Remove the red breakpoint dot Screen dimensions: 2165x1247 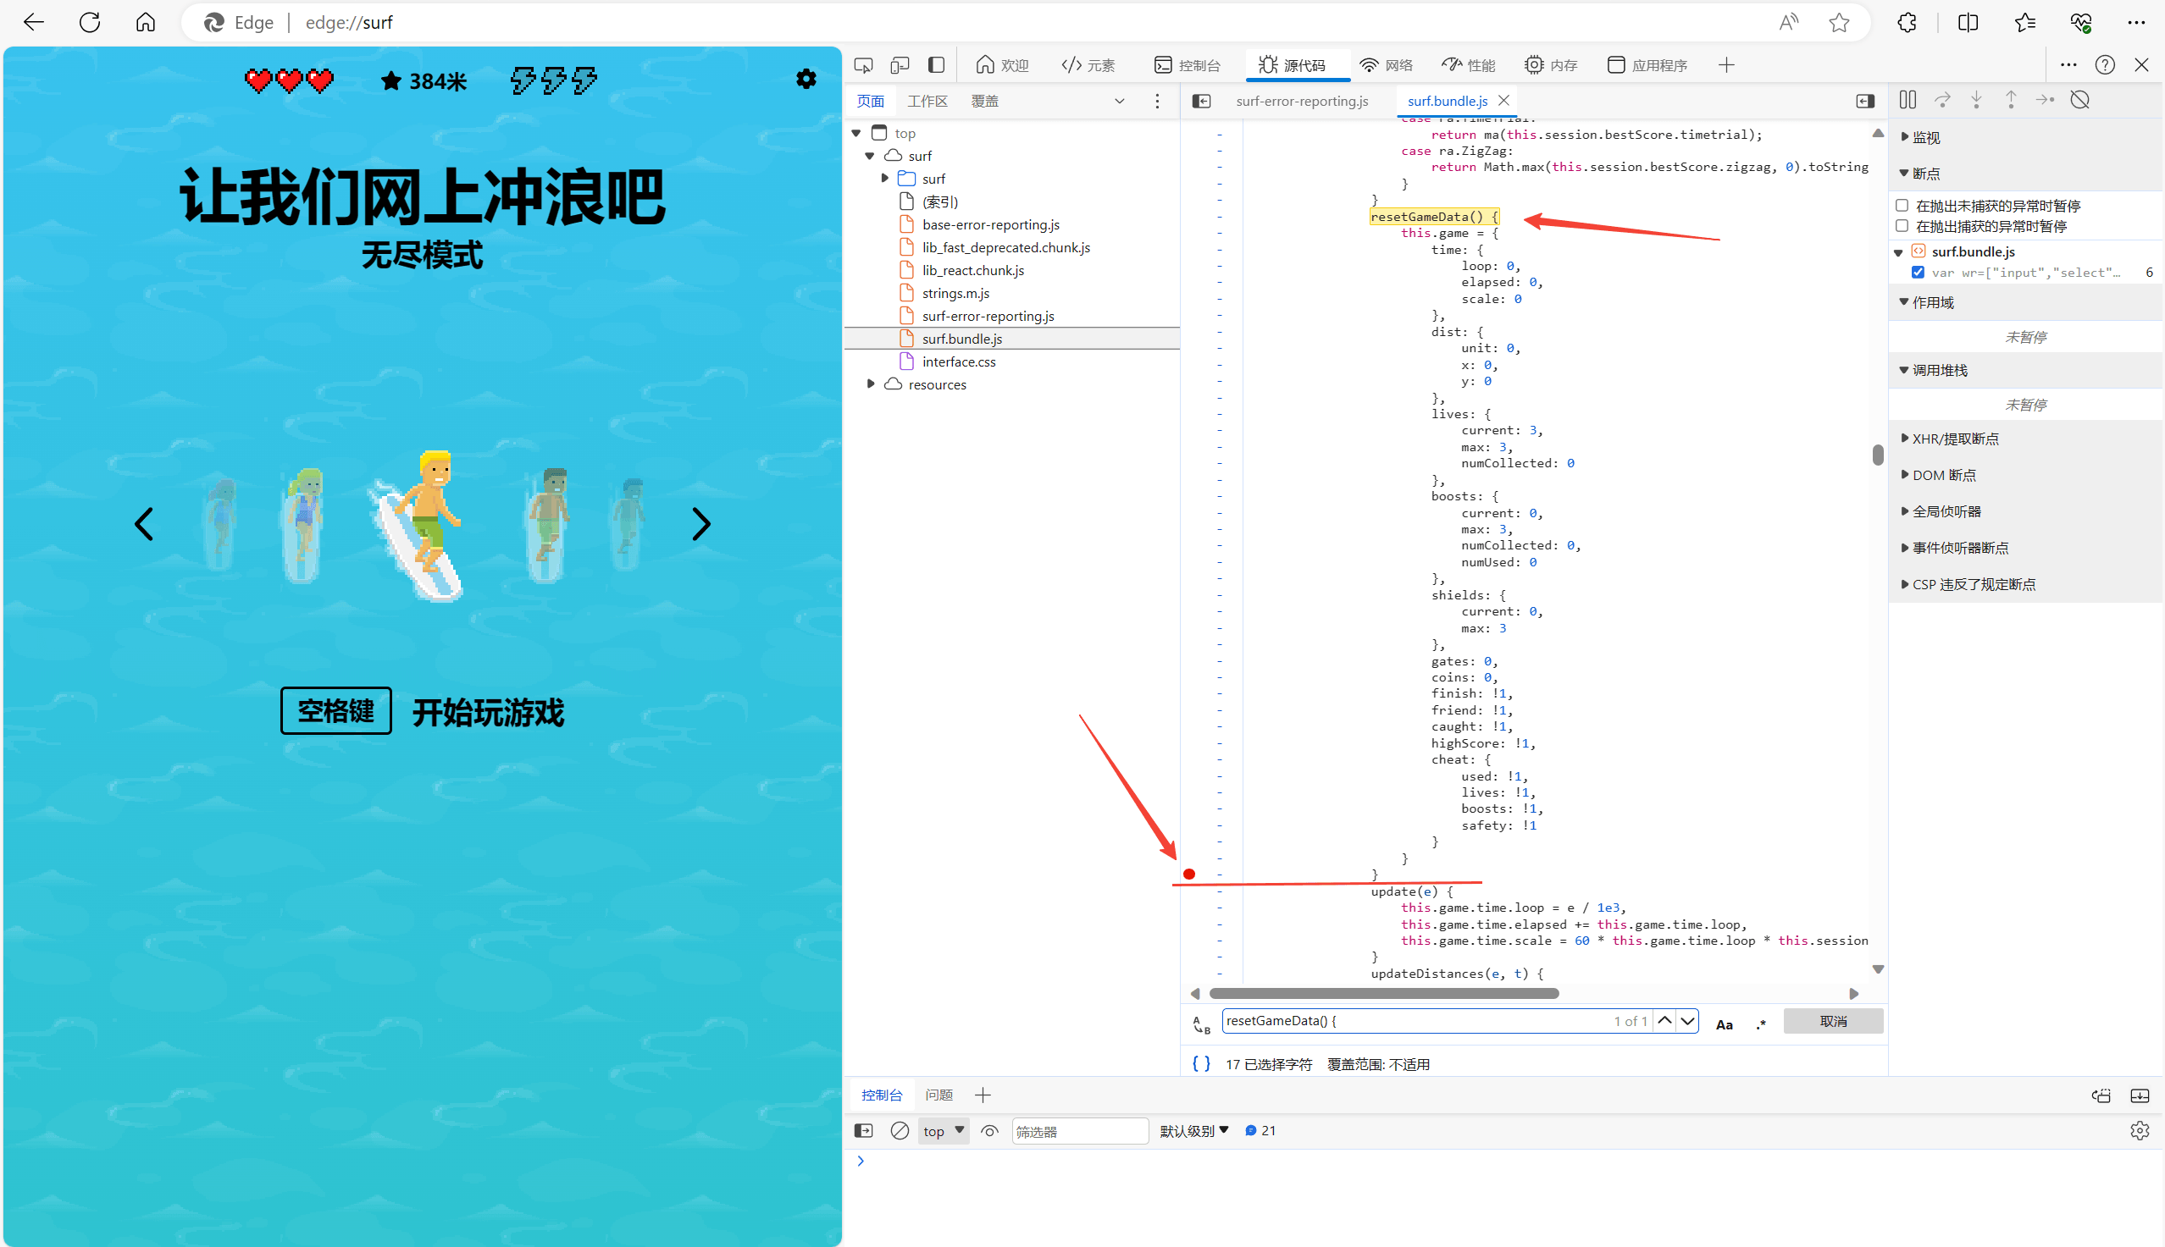(x=1189, y=875)
